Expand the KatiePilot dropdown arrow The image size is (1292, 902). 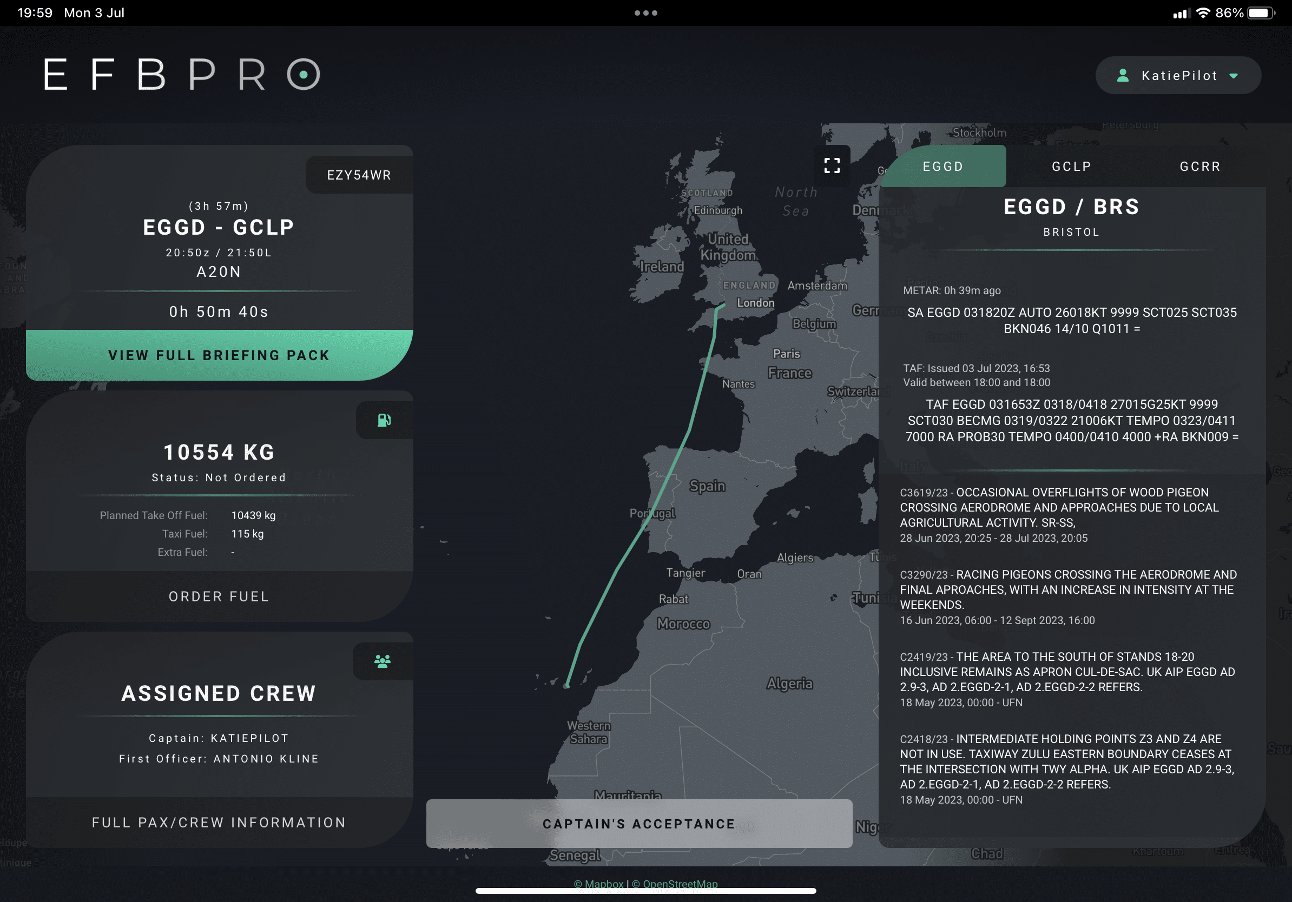(x=1234, y=76)
